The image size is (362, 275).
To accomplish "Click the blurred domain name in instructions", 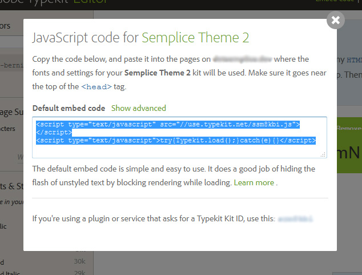I will coord(244,59).
